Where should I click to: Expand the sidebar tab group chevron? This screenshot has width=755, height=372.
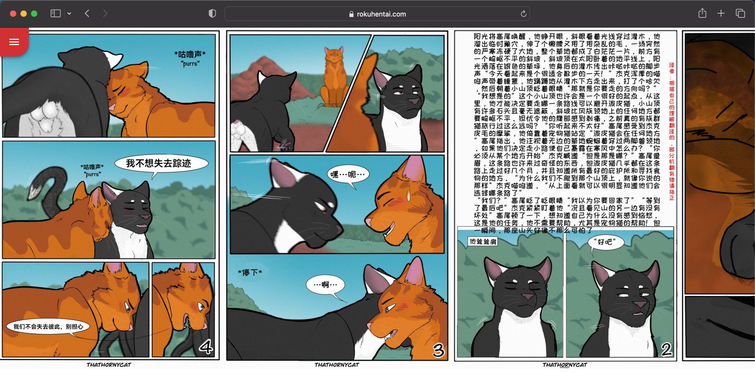coord(69,13)
